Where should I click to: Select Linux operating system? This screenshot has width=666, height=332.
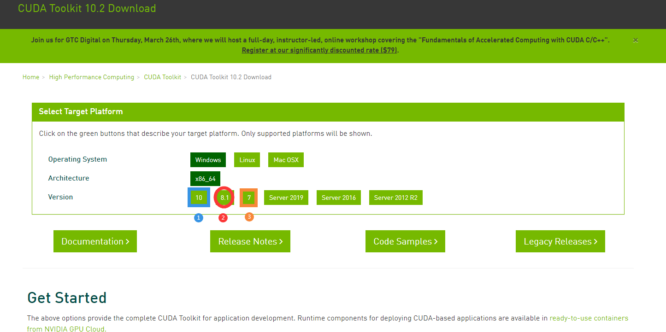click(247, 160)
